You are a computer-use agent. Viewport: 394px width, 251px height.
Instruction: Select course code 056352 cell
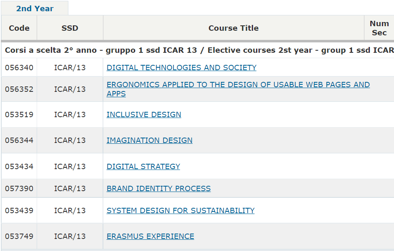19,89
